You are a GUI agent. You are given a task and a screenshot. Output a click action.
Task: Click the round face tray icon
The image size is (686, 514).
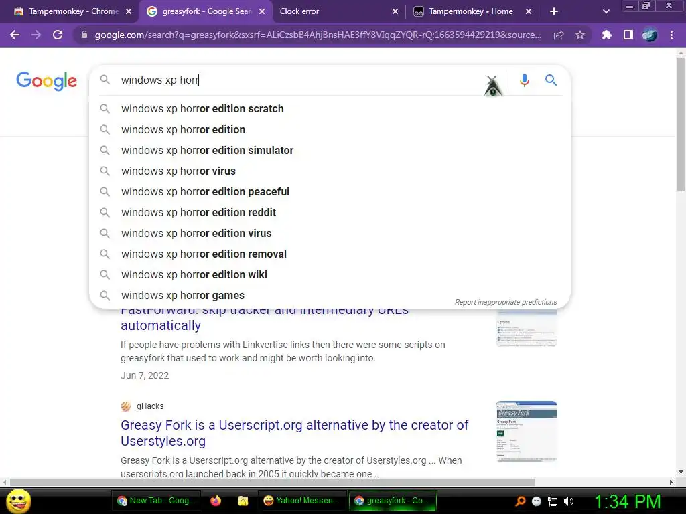pyautogui.click(x=537, y=501)
